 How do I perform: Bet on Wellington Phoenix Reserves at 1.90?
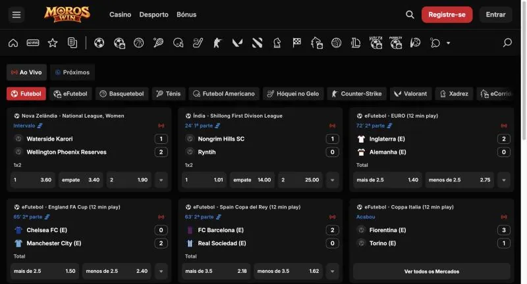pyautogui.click(x=129, y=180)
